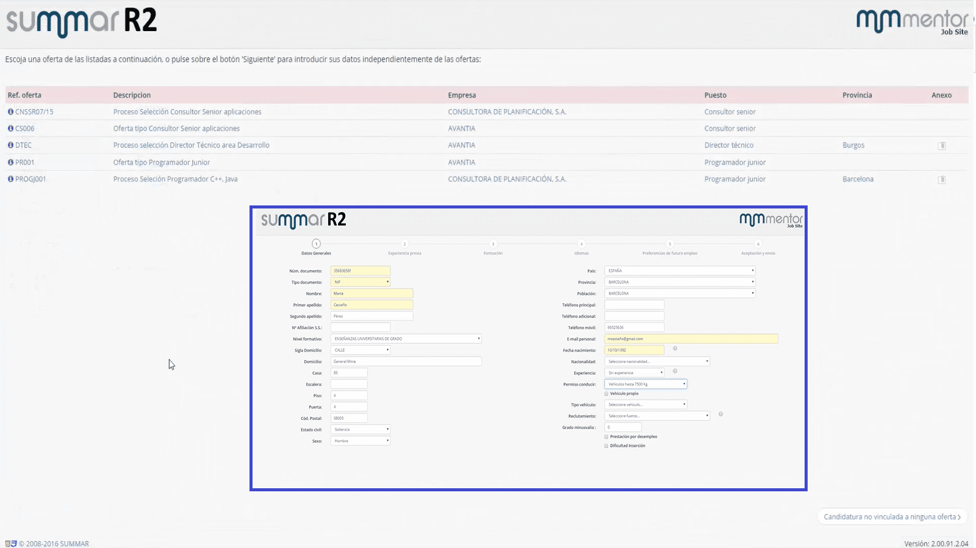Click the info icon beside offer PR001

[x=10, y=162]
